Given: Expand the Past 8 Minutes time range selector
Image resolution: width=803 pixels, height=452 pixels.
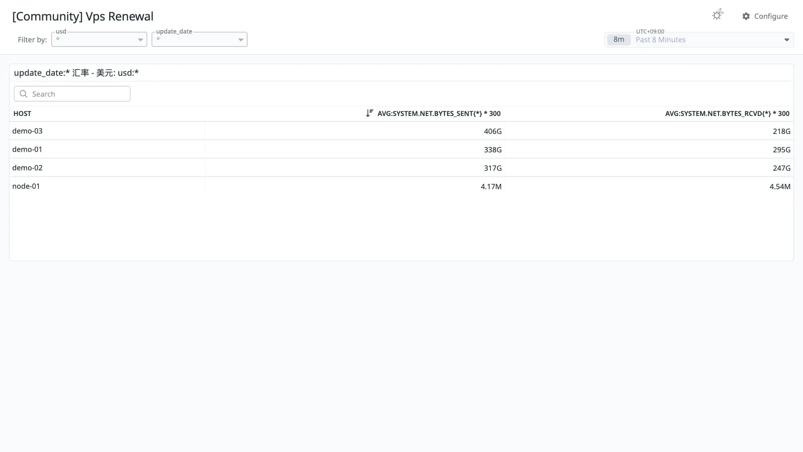Looking at the screenshot, I should tap(699, 40).
